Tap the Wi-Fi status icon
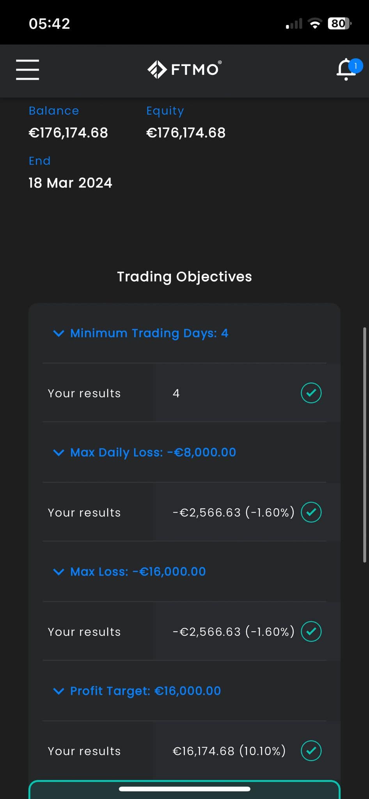 pos(315,24)
